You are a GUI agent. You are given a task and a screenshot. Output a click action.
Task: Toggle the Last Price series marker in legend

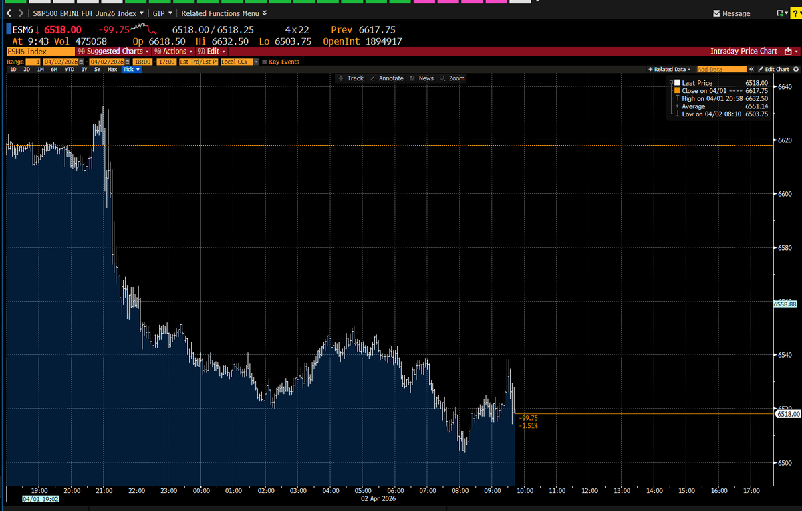(x=677, y=83)
